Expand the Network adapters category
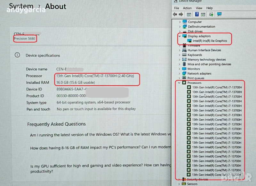The image size is (256, 186). (x=180, y=73)
